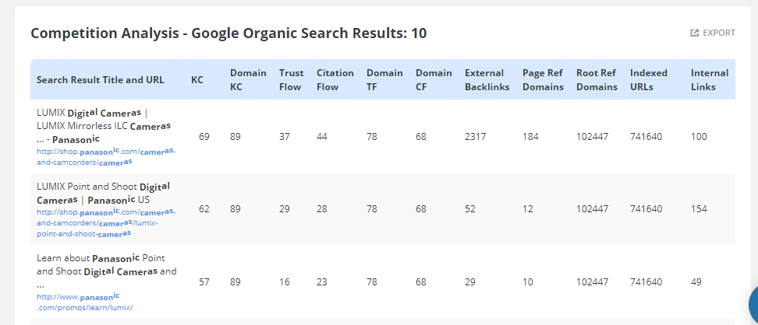The width and height of the screenshot is (758, 325).
Task: Click the Export icon
Action: pos(695,33)
